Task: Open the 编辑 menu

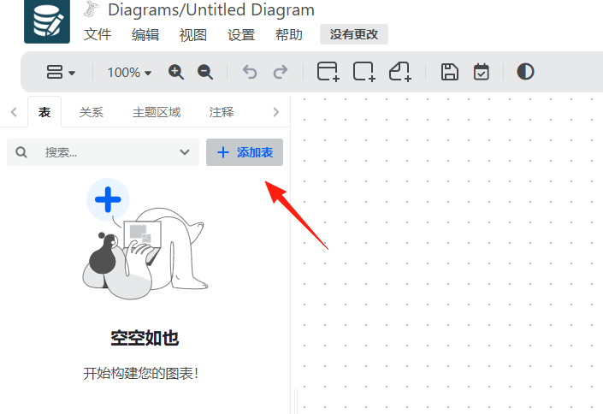Action: [145, 34]
